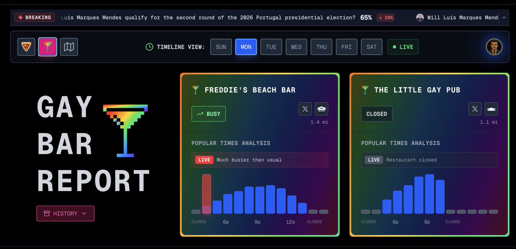This screenshot has width=516, height=249.
Task: Select the cocktail gay bar view
Action: [47, 47]
